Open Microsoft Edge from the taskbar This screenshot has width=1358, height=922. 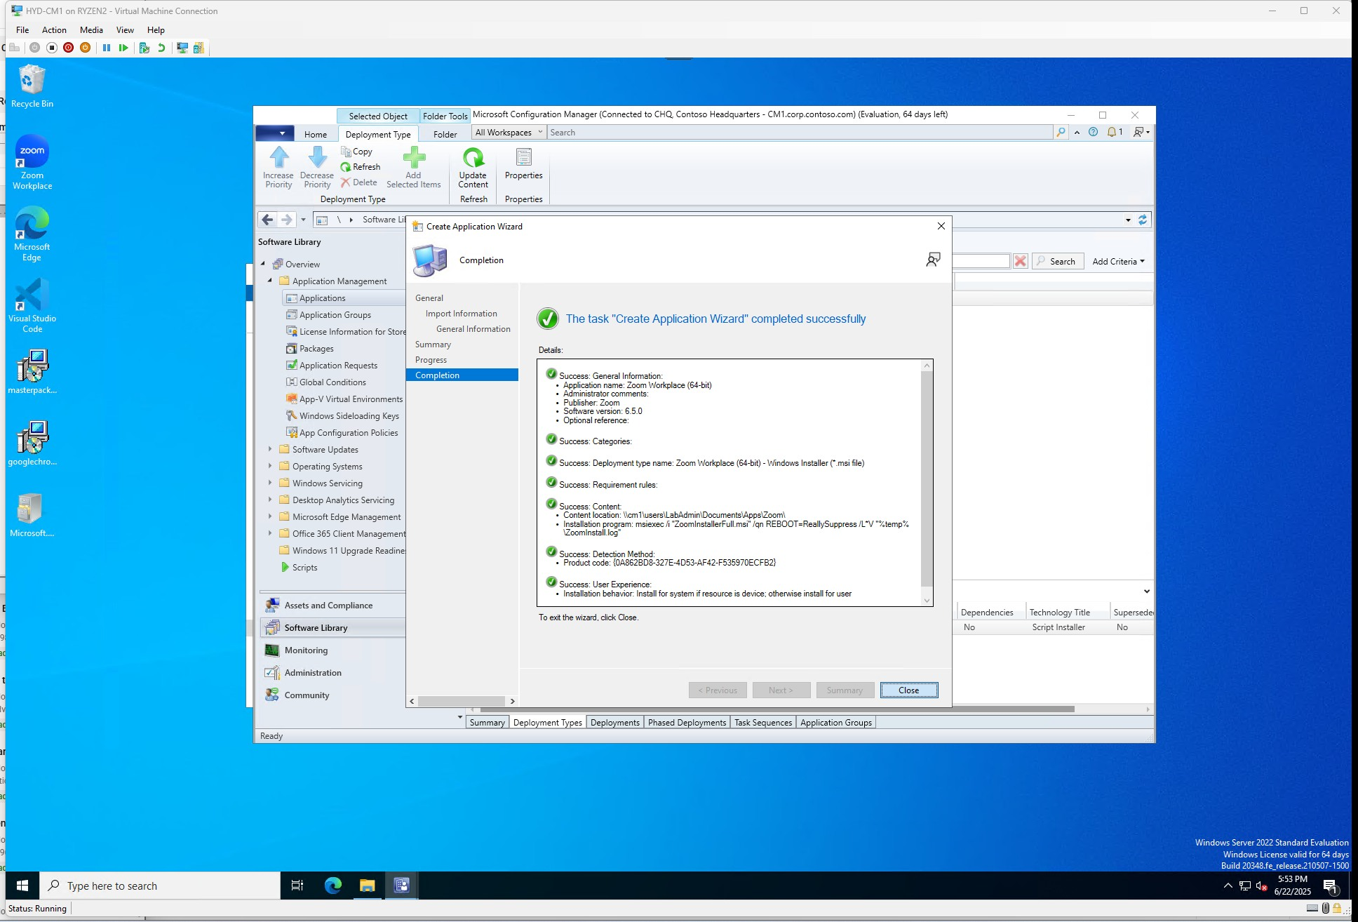click(332, 886)
